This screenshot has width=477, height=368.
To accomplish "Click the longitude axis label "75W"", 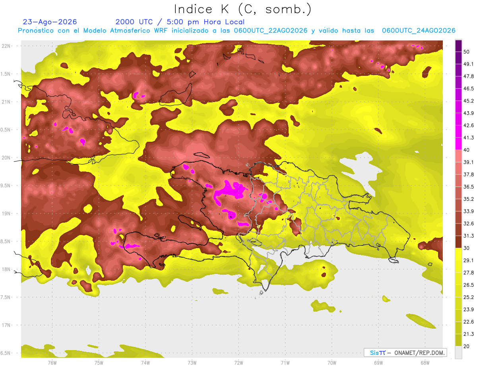I will (x=99, y=362).
